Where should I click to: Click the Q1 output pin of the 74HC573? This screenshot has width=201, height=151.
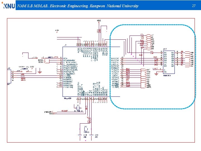(173, 53)
